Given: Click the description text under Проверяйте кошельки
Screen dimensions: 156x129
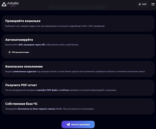Looking at the screenshot, I should coord(55,26).
